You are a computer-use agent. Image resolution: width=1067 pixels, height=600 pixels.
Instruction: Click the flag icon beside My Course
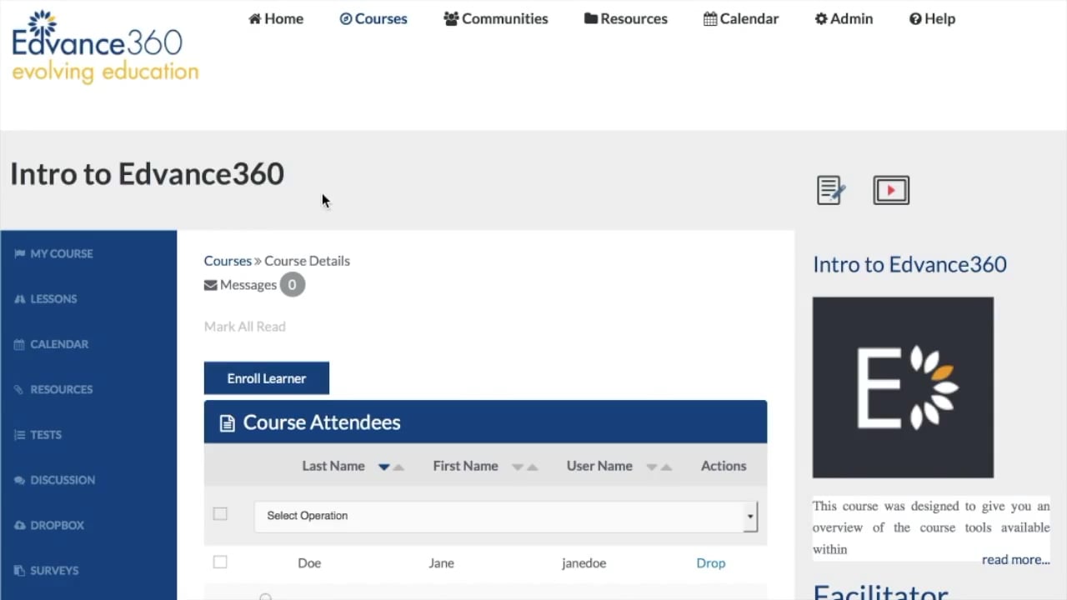click(x=19, y=253)
